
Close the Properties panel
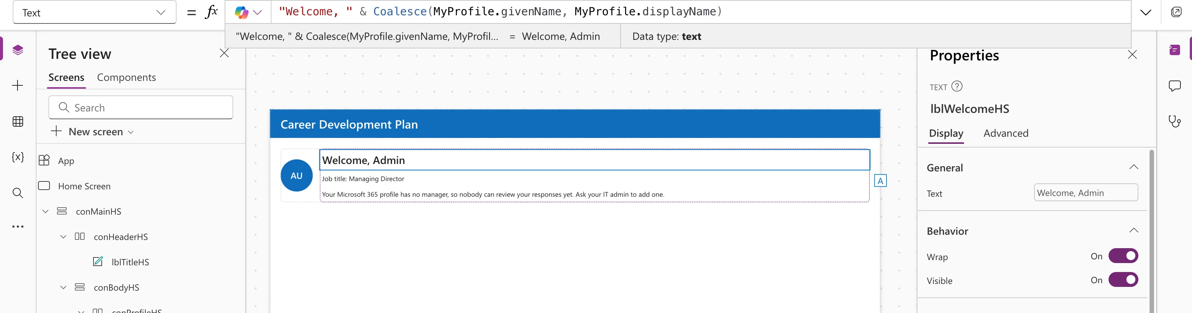[1132, 55]
